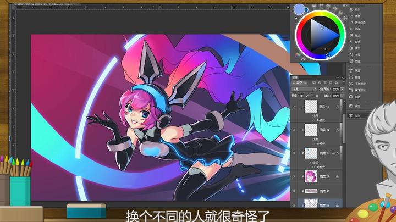396x222 pixels.
Task: Click the fx icon on 图层 42
Action: (337, 130)
